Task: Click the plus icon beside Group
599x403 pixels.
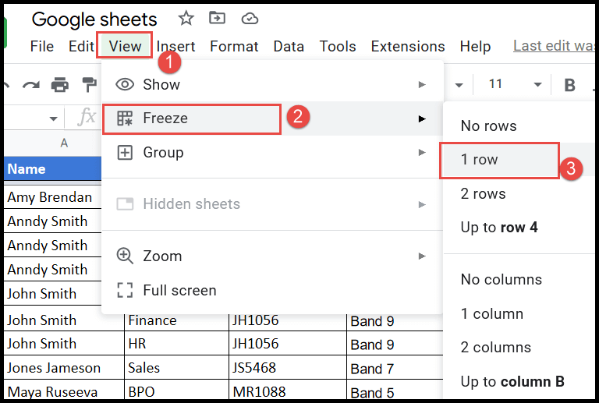Action: pyautogui.click(x=125, y=153)
